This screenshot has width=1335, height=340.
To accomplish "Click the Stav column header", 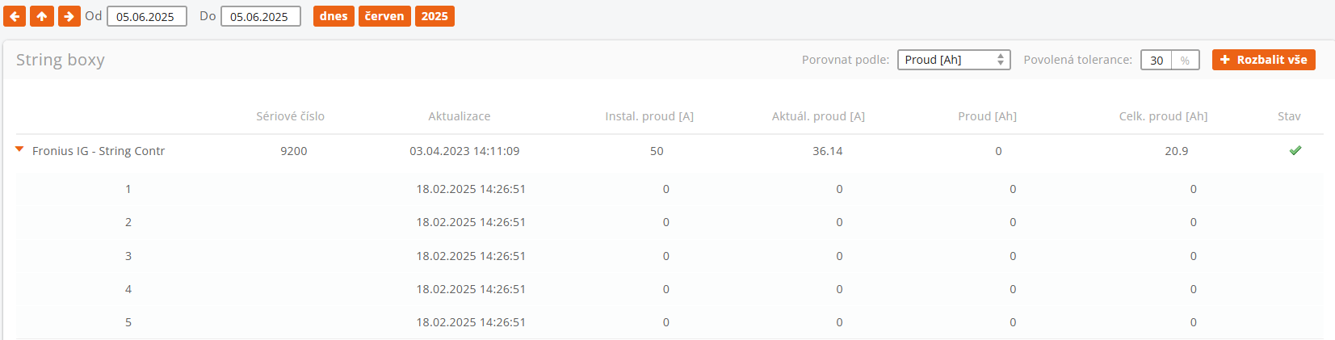I will [x=1289, y=116].
